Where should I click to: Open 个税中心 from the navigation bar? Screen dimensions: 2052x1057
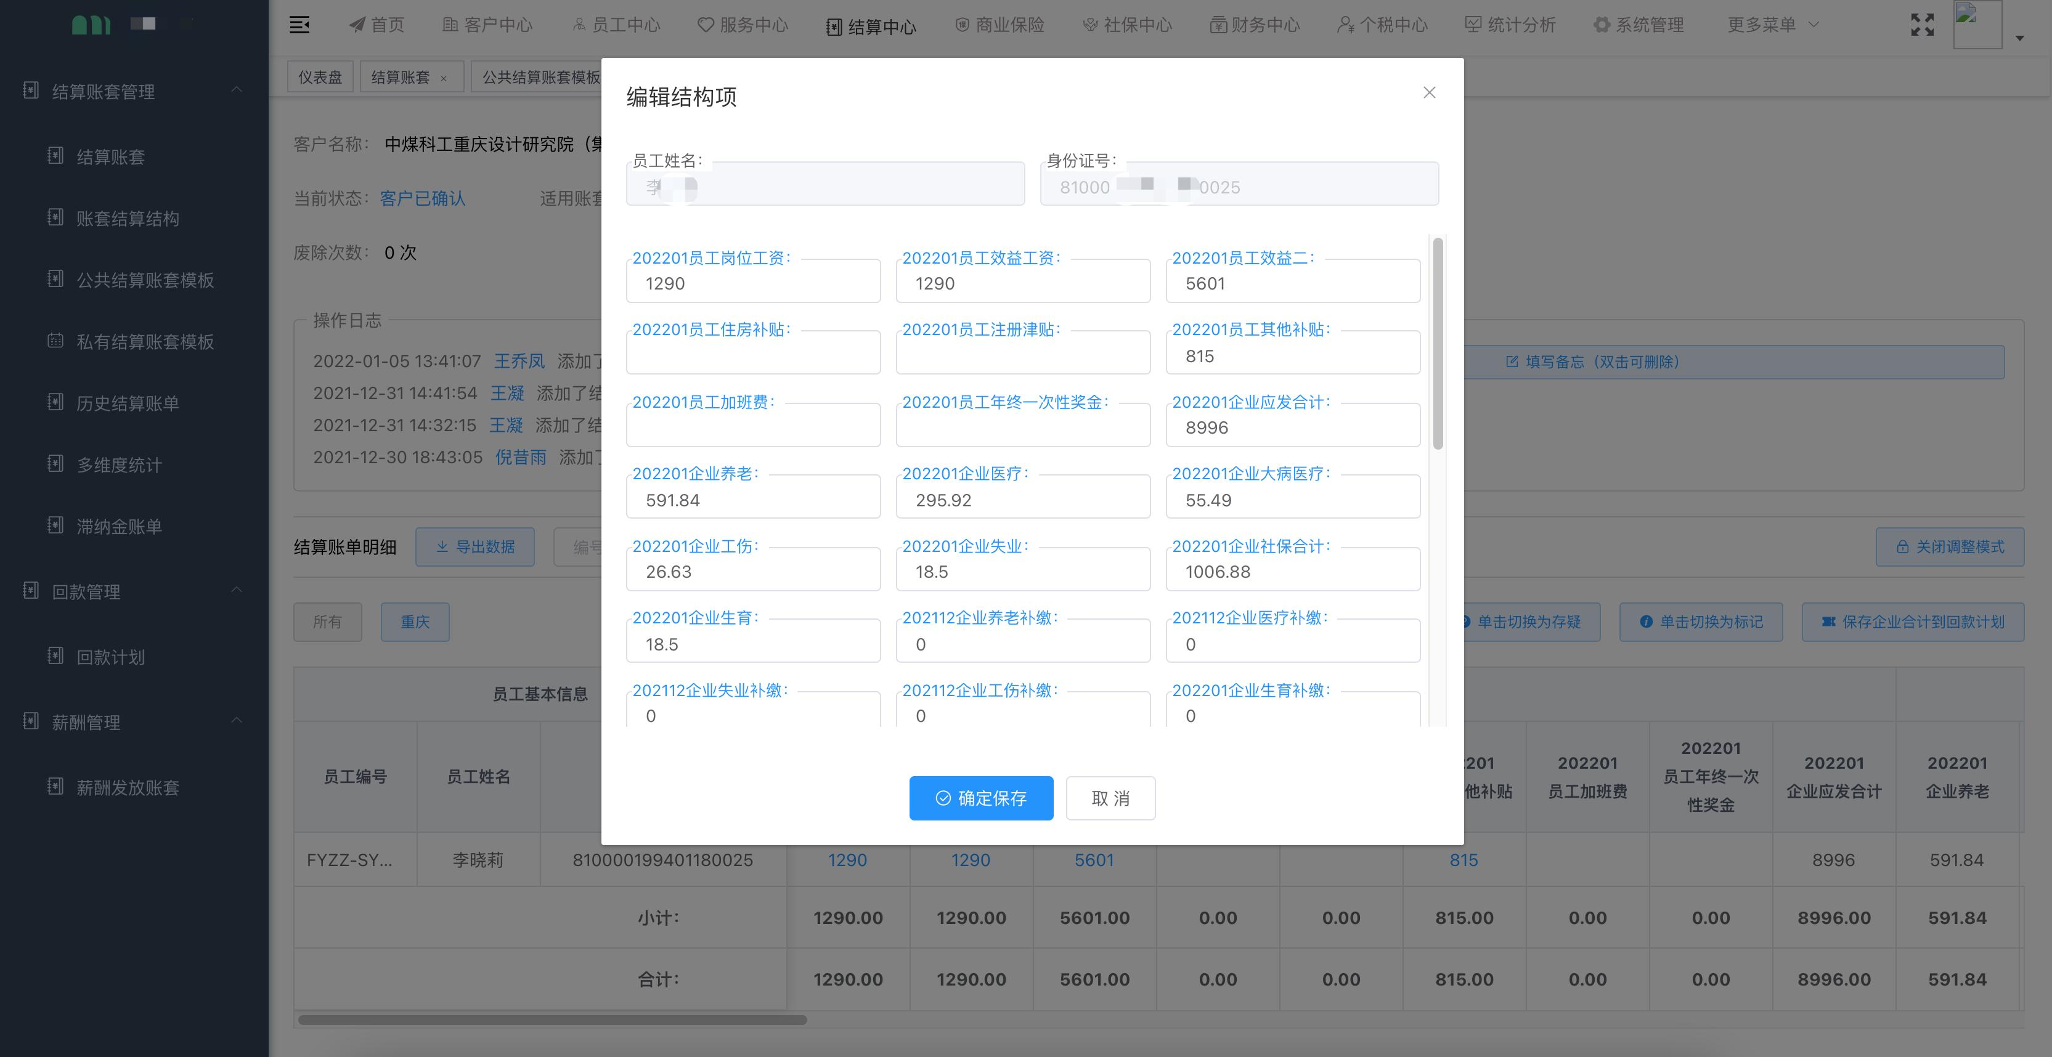click(1382, 25)
